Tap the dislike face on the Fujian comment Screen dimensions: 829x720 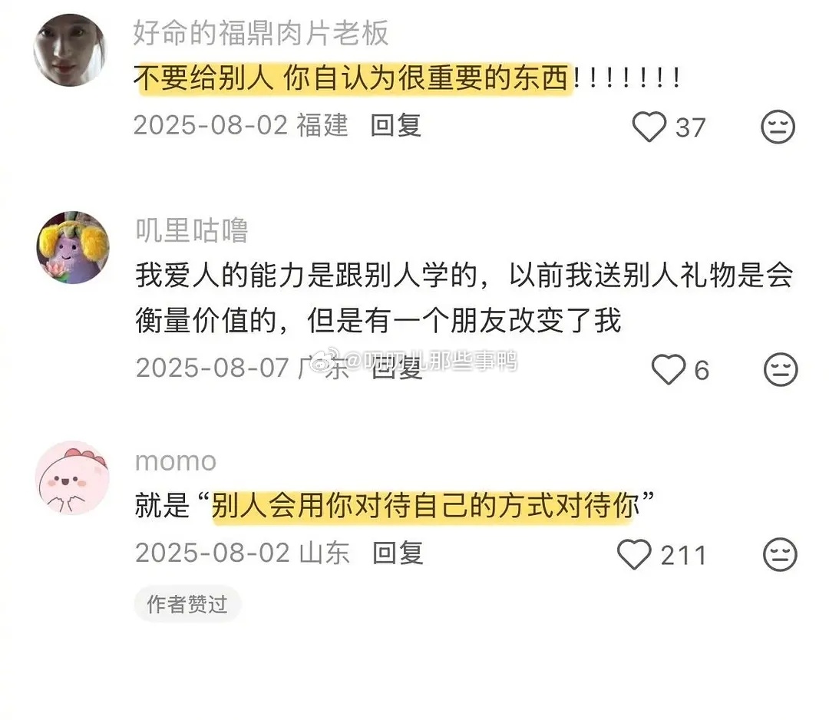click(778, 127)
